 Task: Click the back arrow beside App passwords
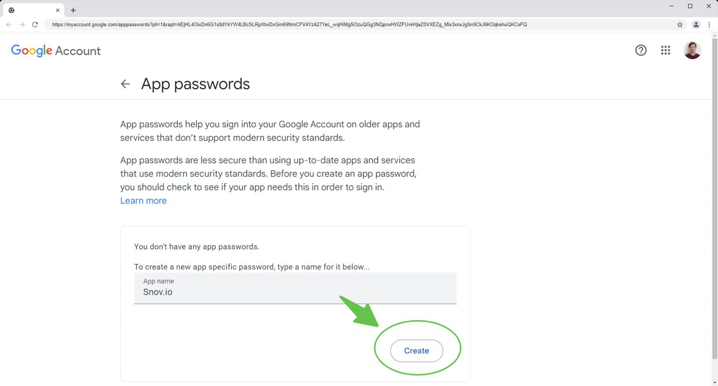tap(125, 84)
